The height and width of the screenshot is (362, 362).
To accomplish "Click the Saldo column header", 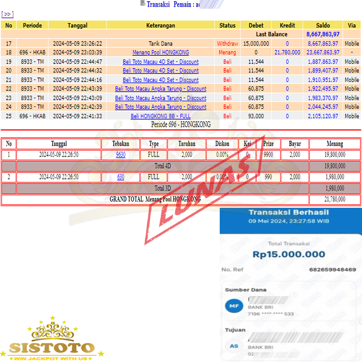I will tap(323, 25).
